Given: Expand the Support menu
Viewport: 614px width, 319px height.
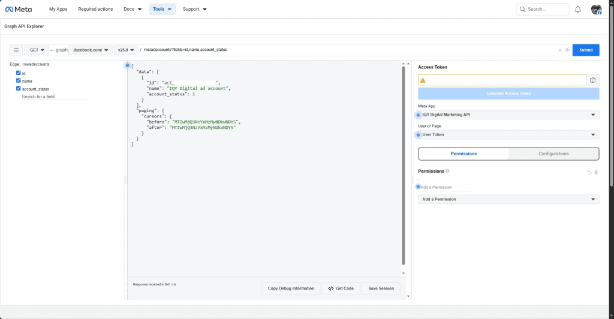Looking at the screenshot, I should coord(195,9).
